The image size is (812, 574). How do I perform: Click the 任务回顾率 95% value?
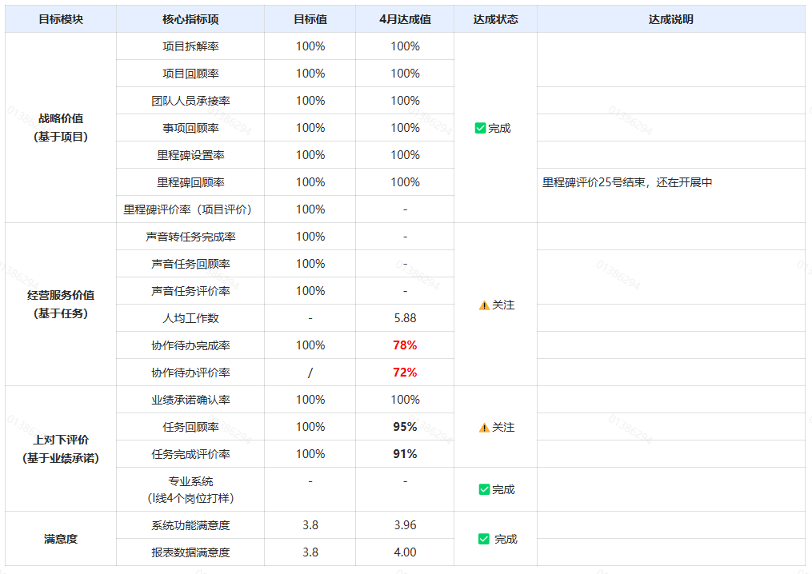coord(404,426)
